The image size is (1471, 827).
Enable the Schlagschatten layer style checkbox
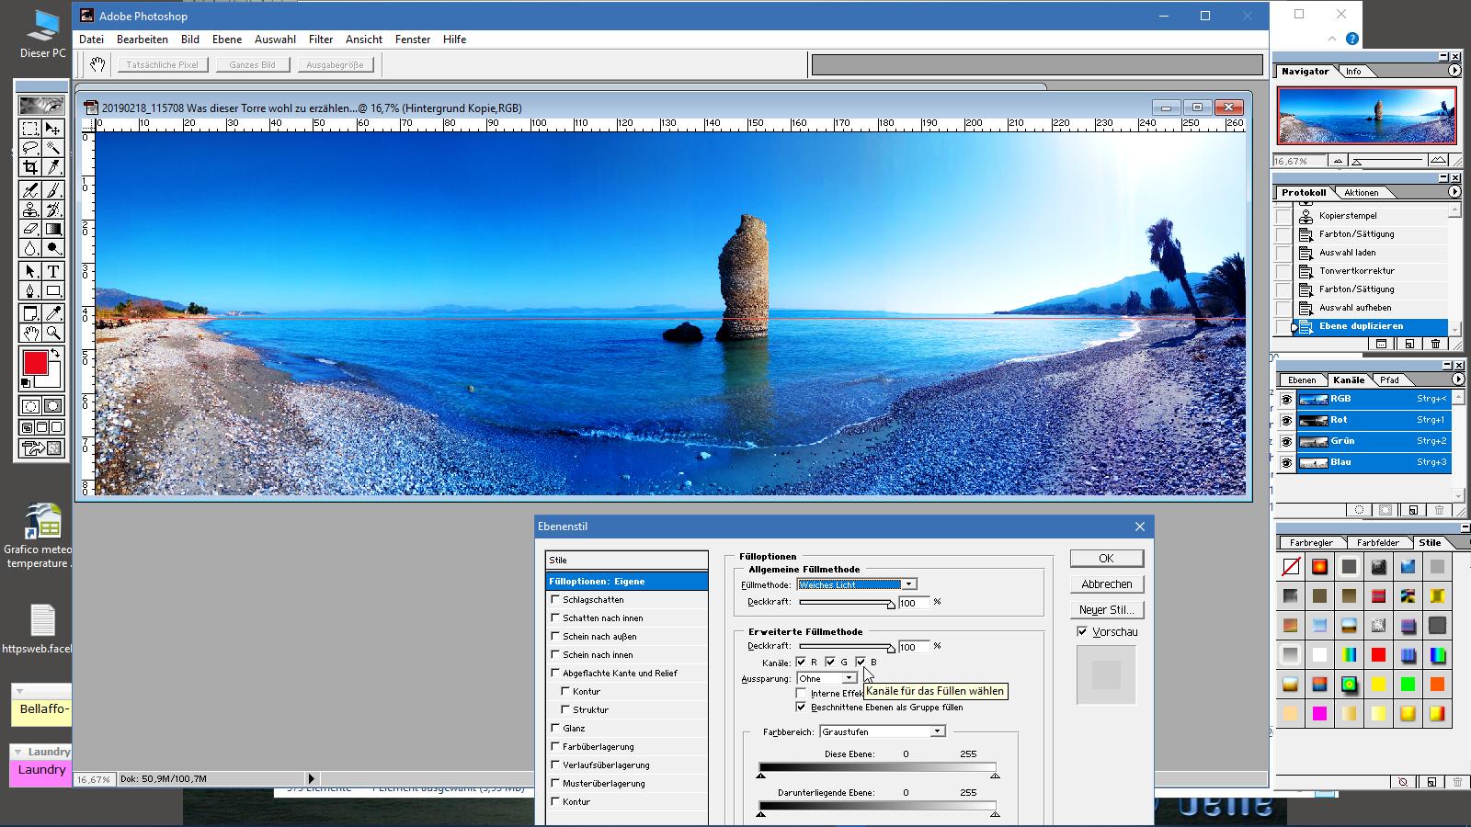click(555, 599)
